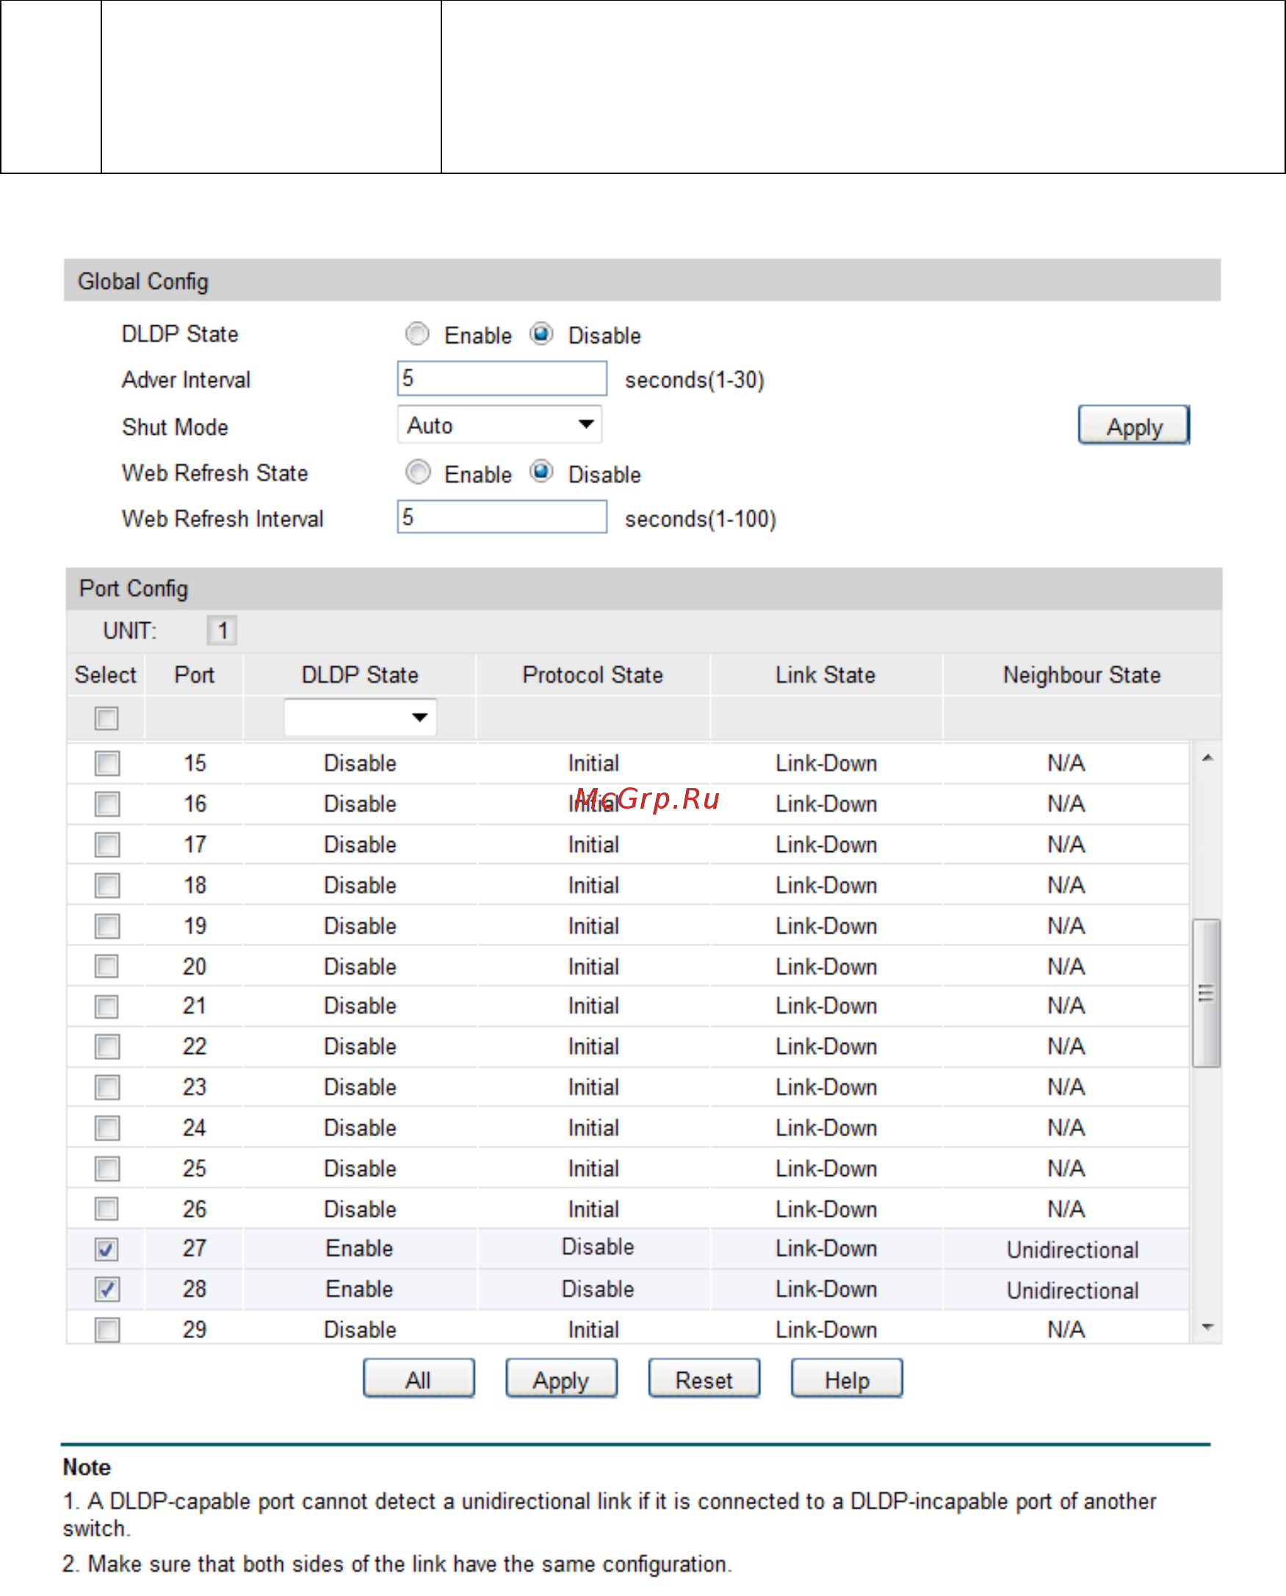Uncheck the checkbox for port 27
The height and width of the screenshot is (1596, 1286).
click(107, 1249)
